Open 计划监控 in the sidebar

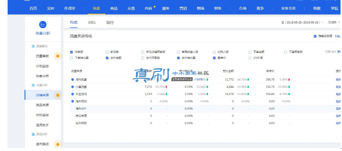tap(42, 66)
